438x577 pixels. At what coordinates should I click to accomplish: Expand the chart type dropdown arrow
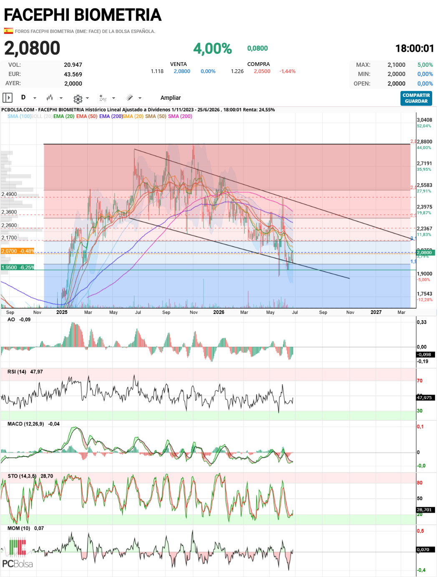click(61, 98)
